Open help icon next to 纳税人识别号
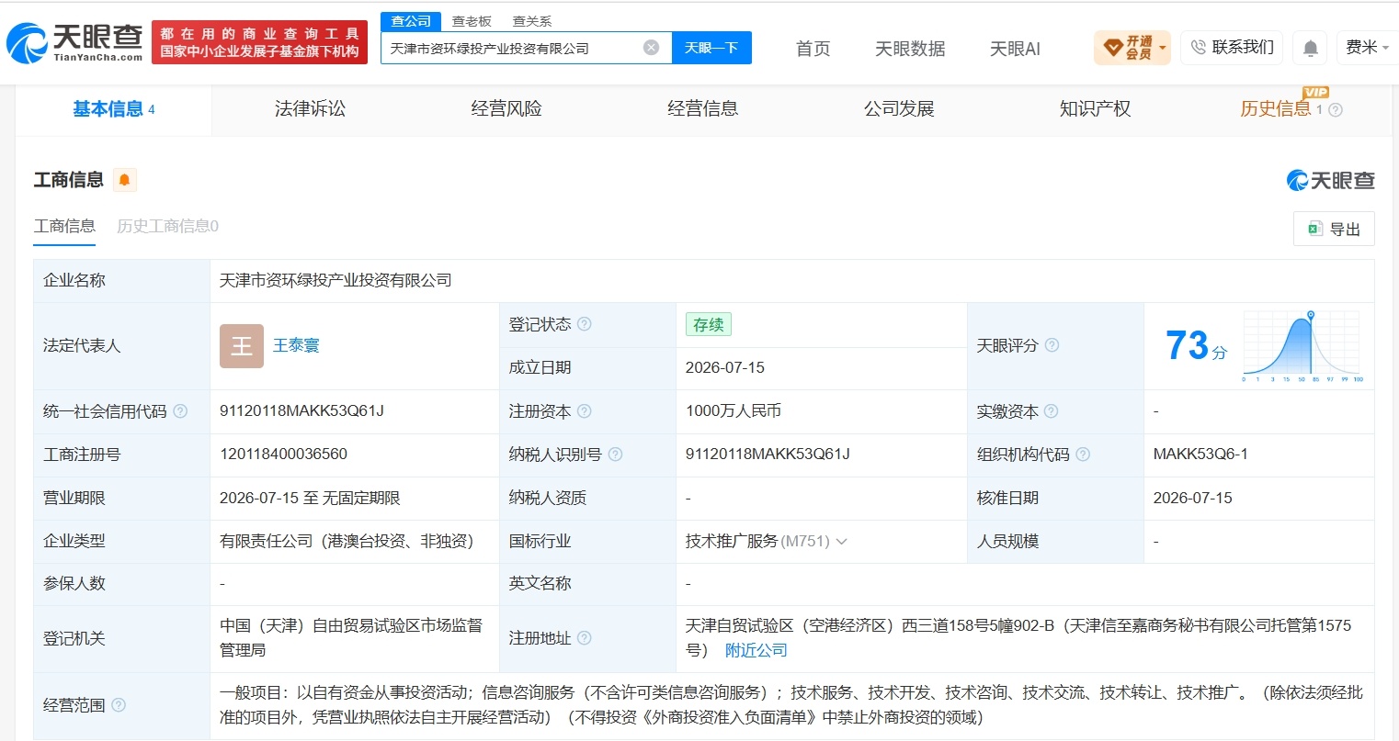The width and height of the screenshot is (1399, 741). pos(616,455)
